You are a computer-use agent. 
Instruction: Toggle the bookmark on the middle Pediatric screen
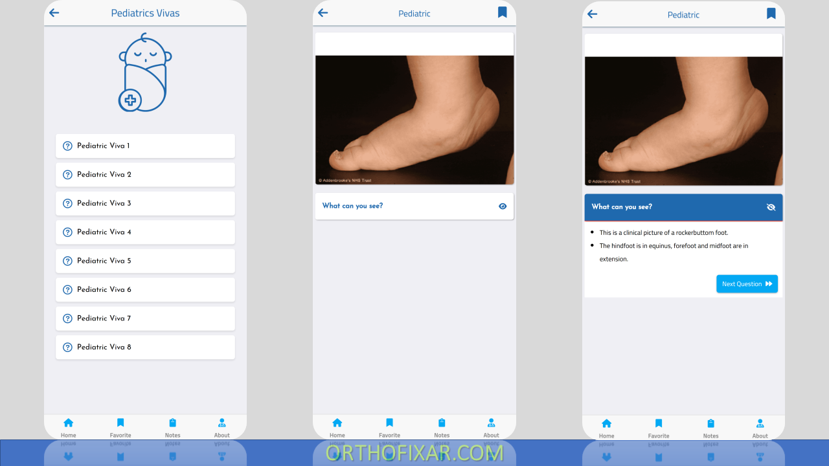pos(502,12)
